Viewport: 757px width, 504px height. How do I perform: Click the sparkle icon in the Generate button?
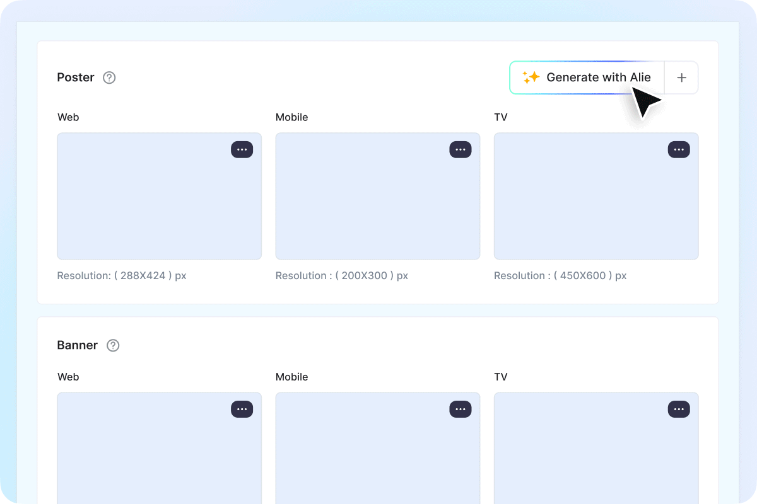pyautogui.click(x=531, y=77)
